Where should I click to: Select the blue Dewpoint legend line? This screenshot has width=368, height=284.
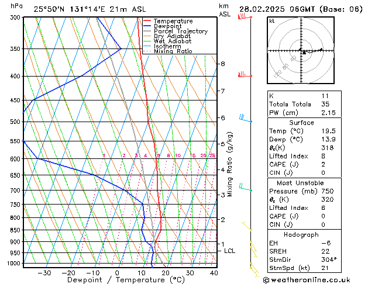(x=147, y=26)
